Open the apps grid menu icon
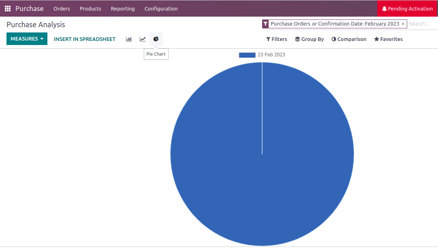This screenshot has height=249, width=438. pos(8,9)
